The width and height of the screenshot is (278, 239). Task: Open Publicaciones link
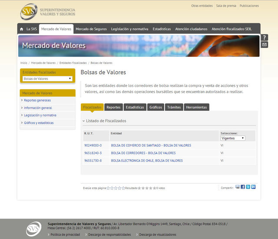click(249, 6)
